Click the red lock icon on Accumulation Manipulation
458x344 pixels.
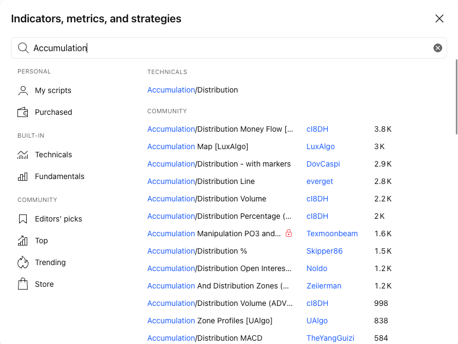(x=288, y=233)
